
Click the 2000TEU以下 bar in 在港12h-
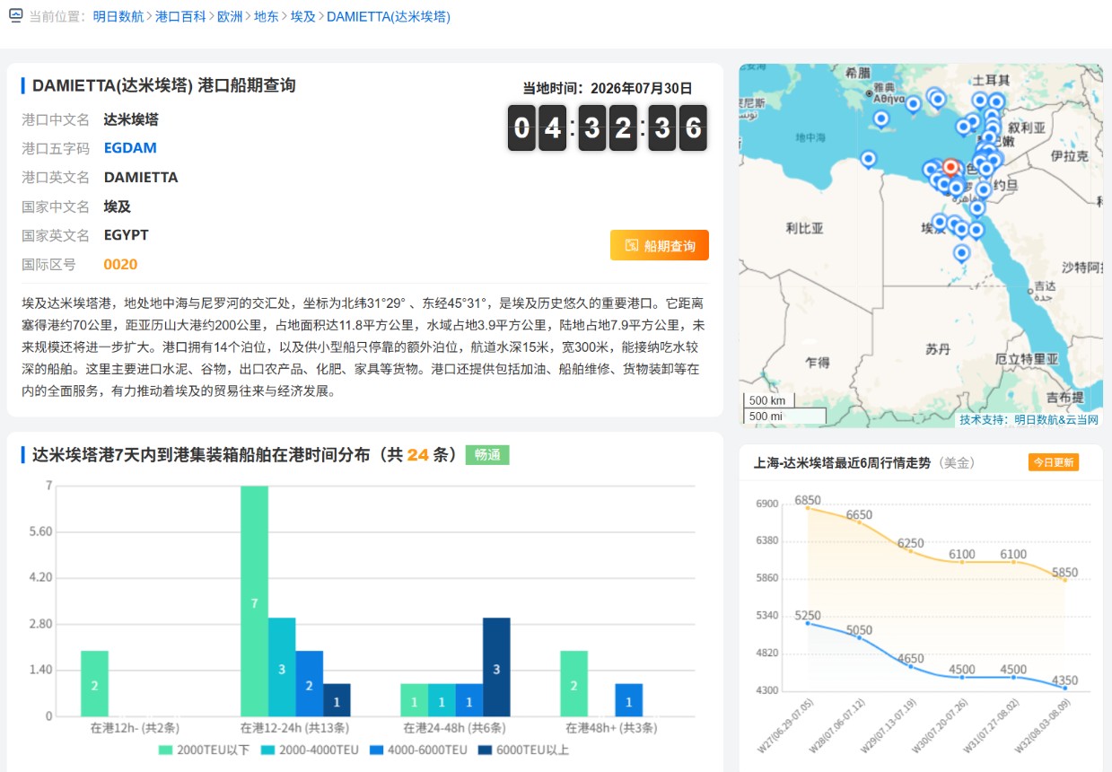94,684
